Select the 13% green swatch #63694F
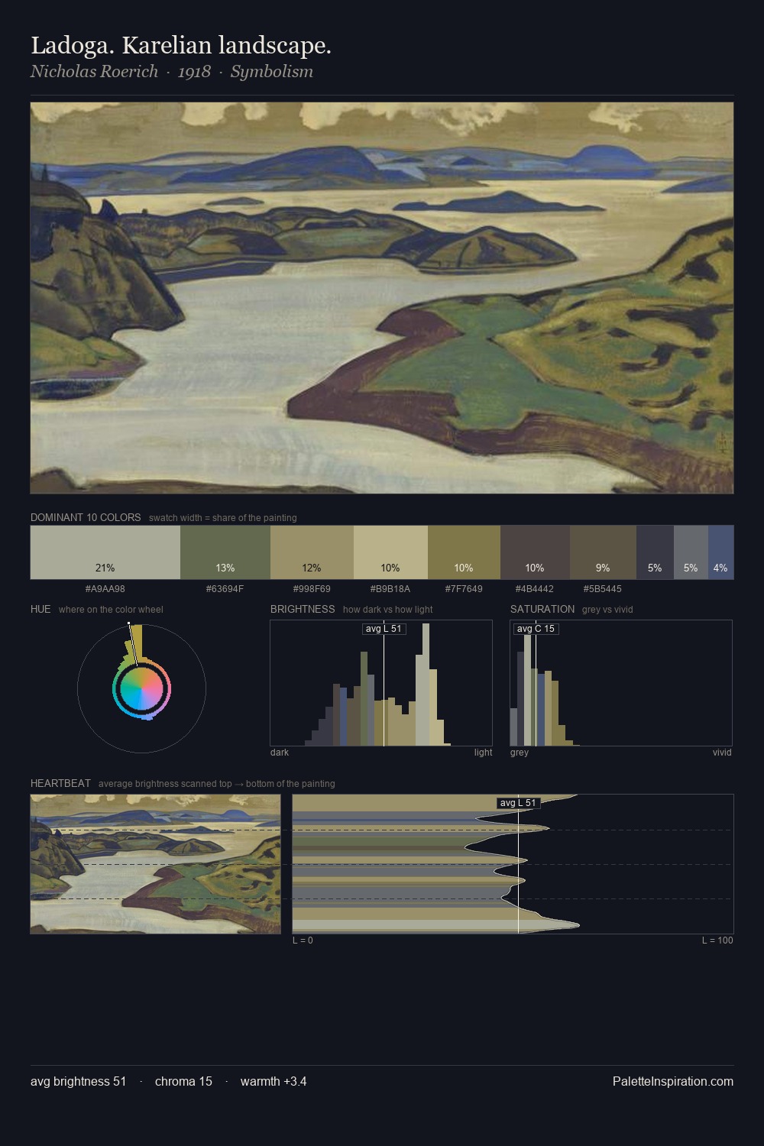Image resolution: width=764 pixels, height=1146 pixels. pyautogui.click(x=225, y=552)
